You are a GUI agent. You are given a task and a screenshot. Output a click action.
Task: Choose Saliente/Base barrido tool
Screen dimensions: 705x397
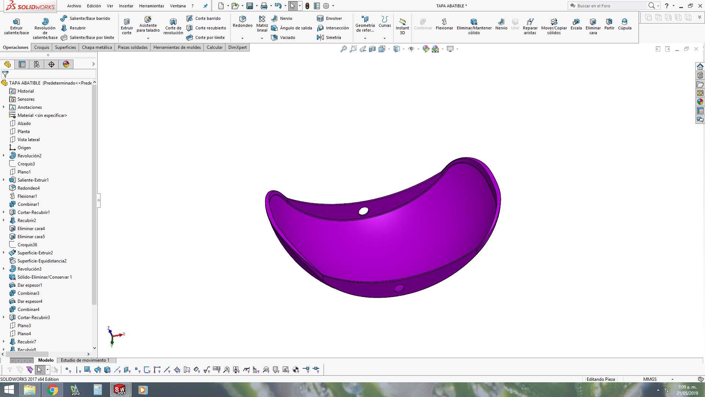[85, 18]
